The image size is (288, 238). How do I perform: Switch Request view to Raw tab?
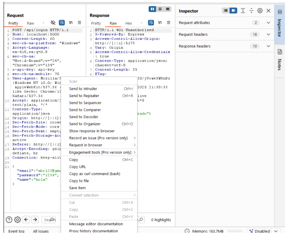pos(30,23)
